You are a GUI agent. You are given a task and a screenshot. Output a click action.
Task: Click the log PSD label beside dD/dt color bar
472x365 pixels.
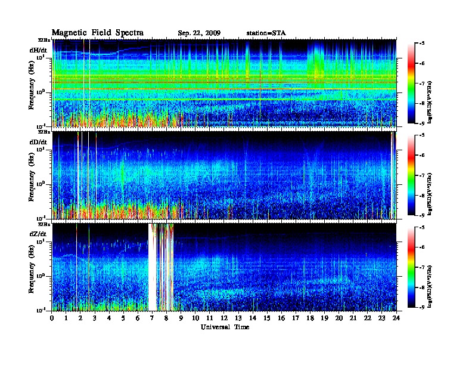(430, 194)
